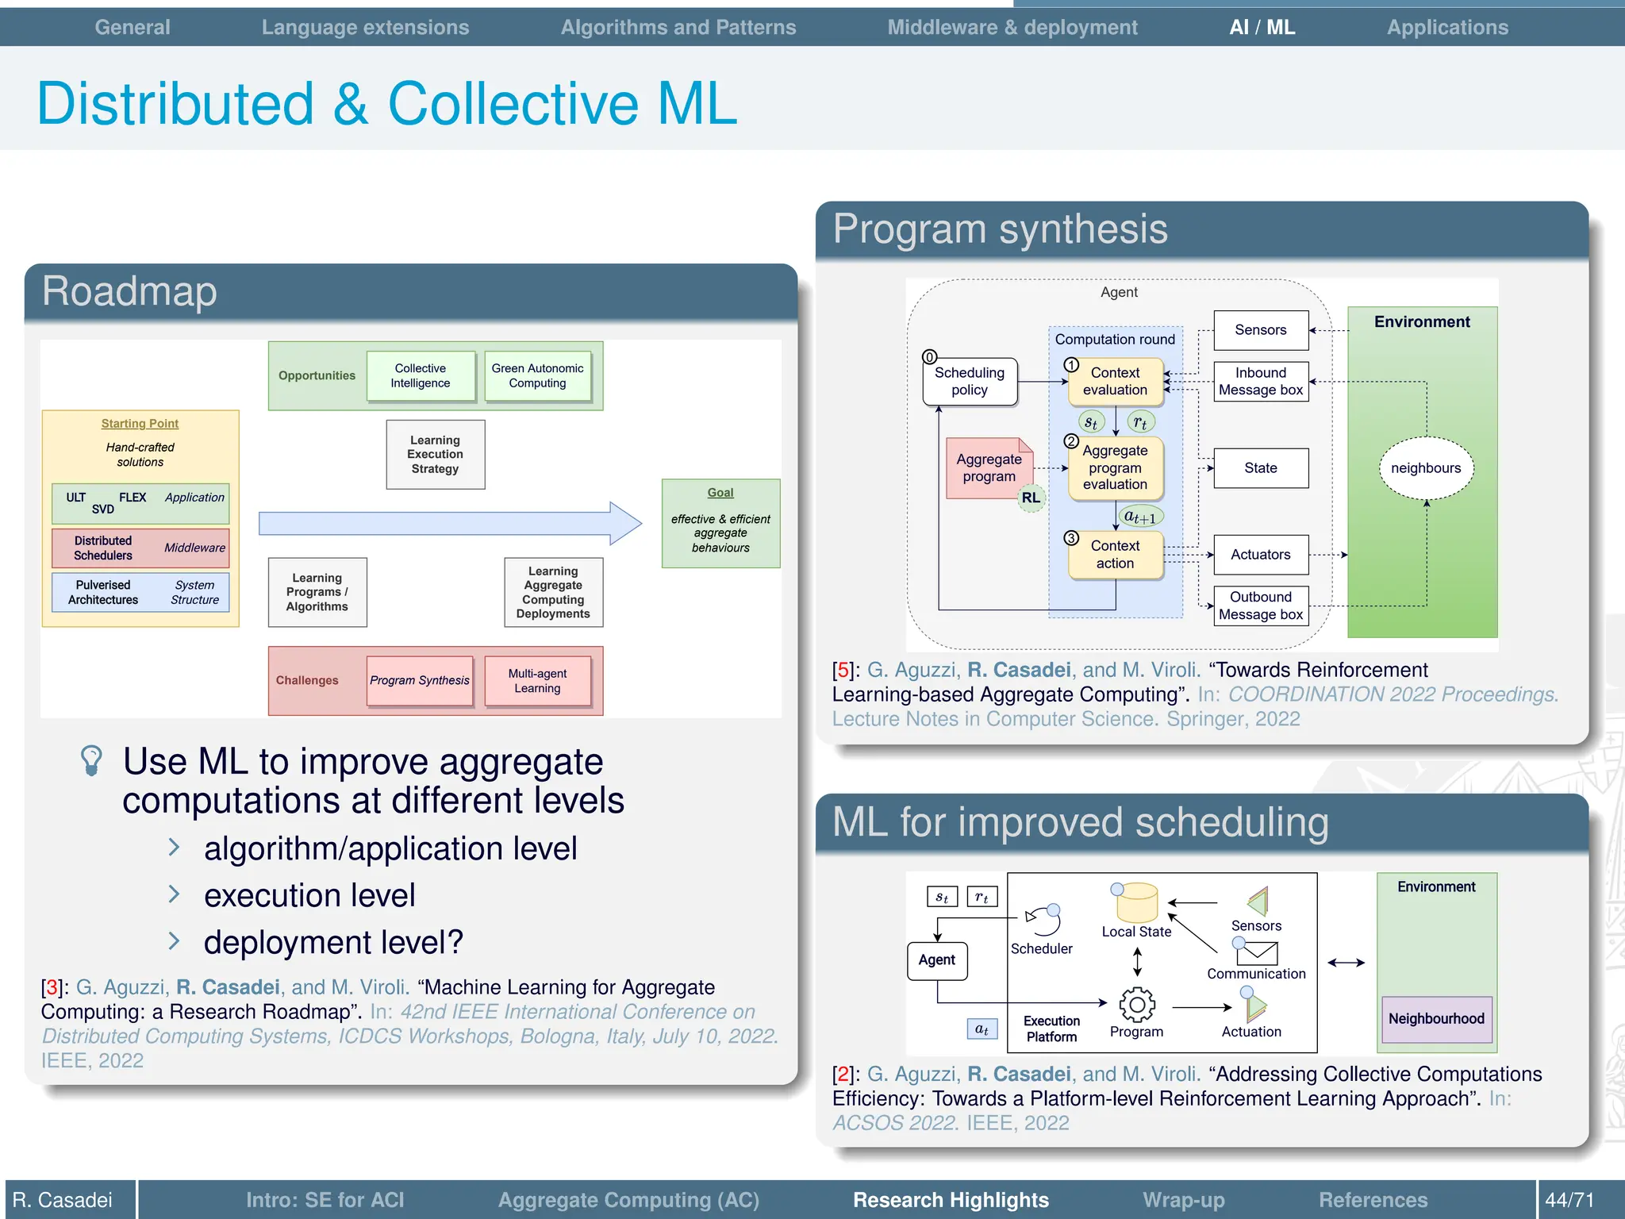
Task: Click the Local State database cylinder icon
Action: click(1136, 903)
